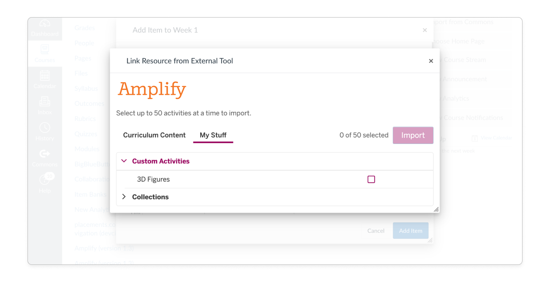
Task: Check the 3D Figures checkbox
Action: click(x=371, y=179)
